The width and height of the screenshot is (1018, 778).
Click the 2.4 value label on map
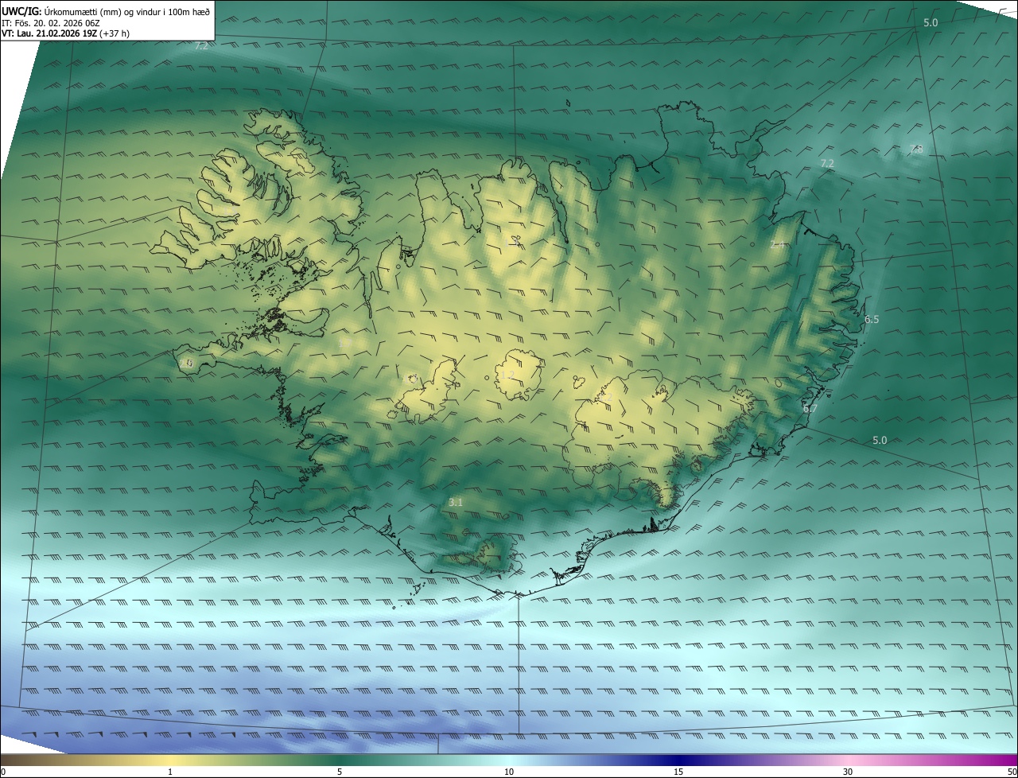pos(778,245)
